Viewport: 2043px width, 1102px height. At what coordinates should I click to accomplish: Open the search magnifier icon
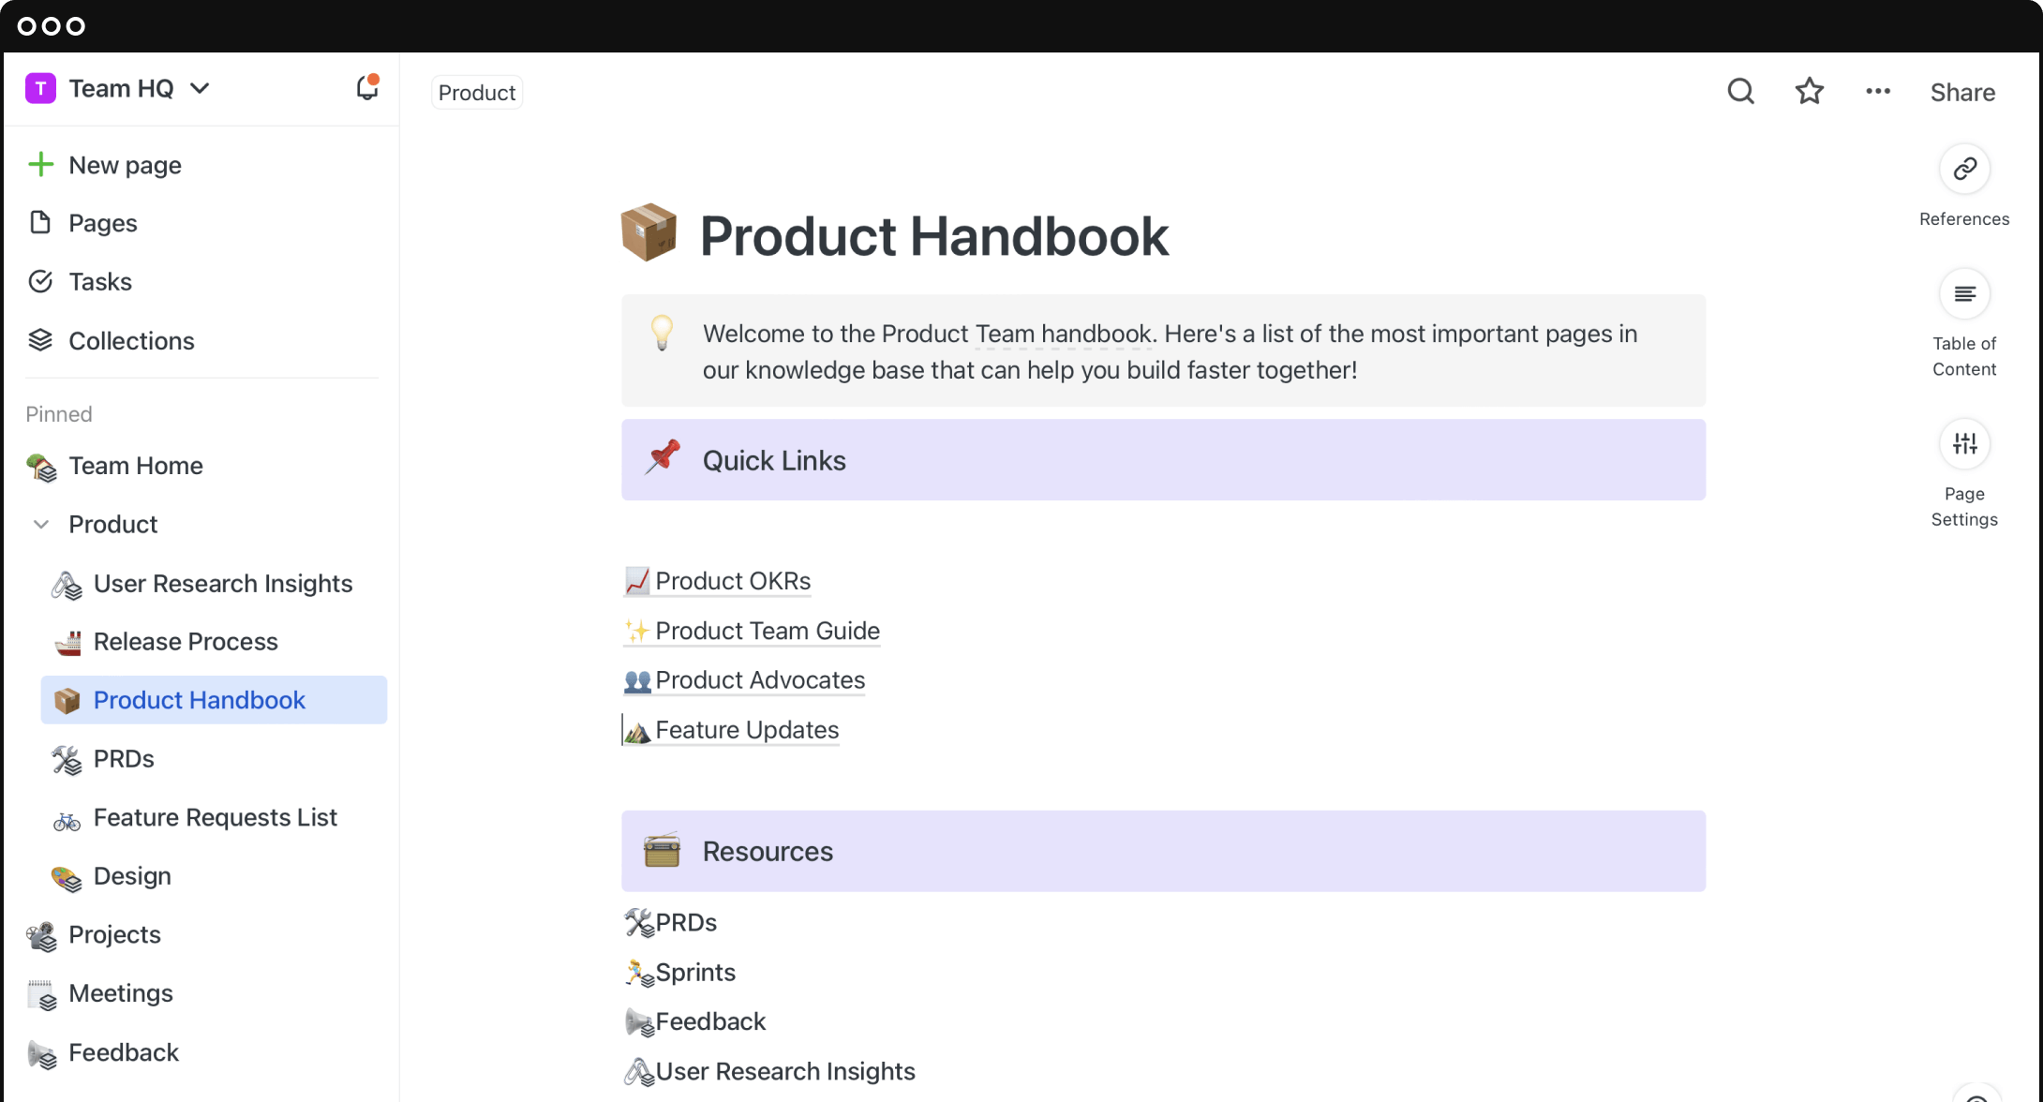click(x=1740, y=91)
